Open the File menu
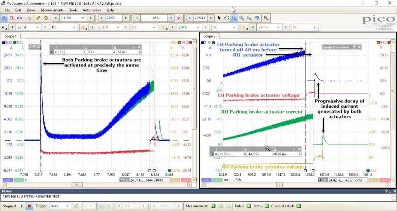 (x=7, y=10)
